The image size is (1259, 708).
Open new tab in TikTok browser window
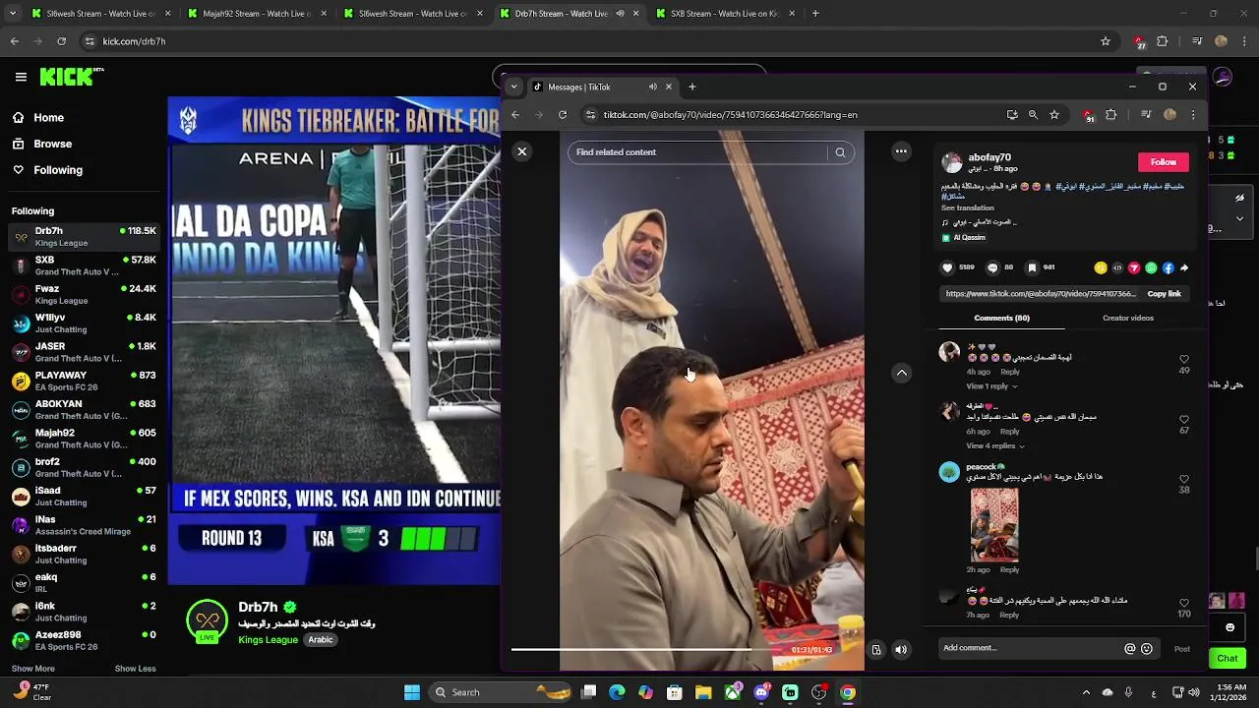point(692,87)
